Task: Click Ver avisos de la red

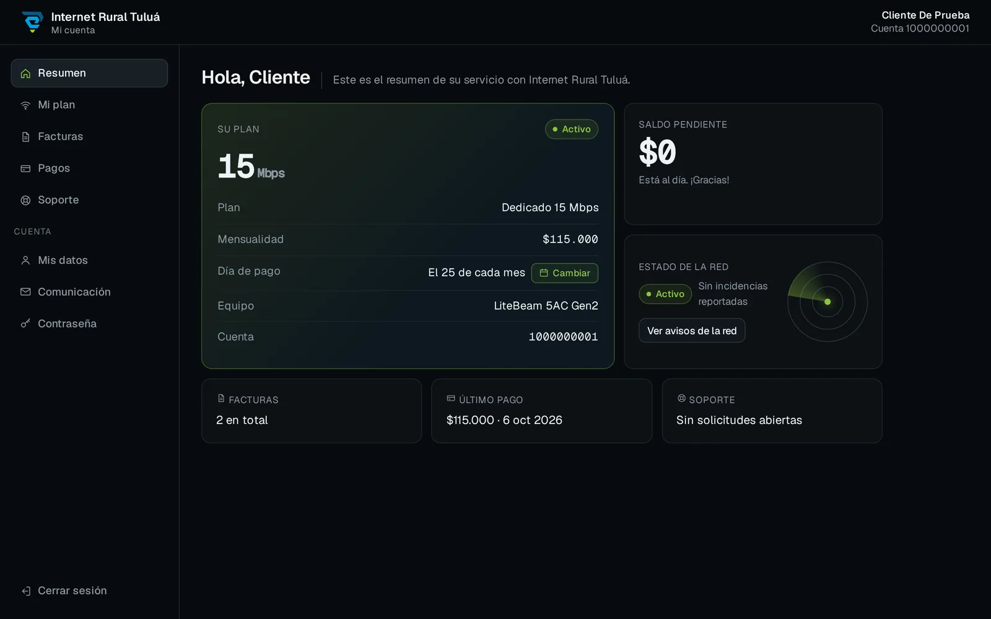Action: pyautogui.click(x=692, y=331)
